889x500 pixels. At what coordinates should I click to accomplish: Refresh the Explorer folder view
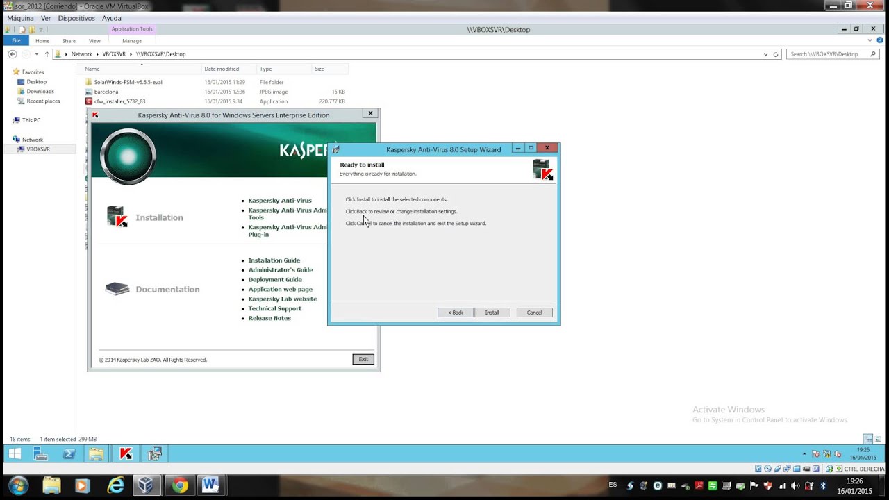pyautogui.click(x=776, y=54)
